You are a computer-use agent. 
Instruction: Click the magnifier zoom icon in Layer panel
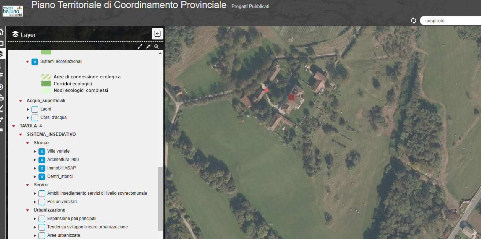[x=156, y=46]
